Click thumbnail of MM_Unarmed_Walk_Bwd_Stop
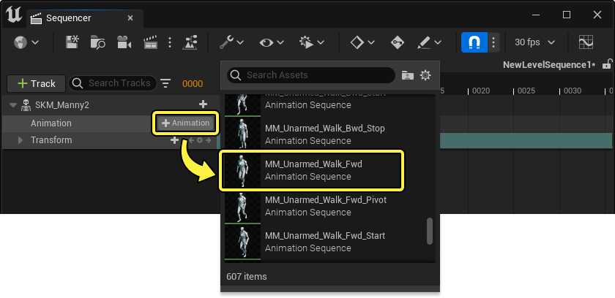This screenshot has height=298, width=615. click(x=242, y=134)
